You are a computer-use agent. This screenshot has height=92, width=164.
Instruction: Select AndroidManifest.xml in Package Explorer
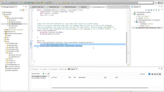(13, 65)
